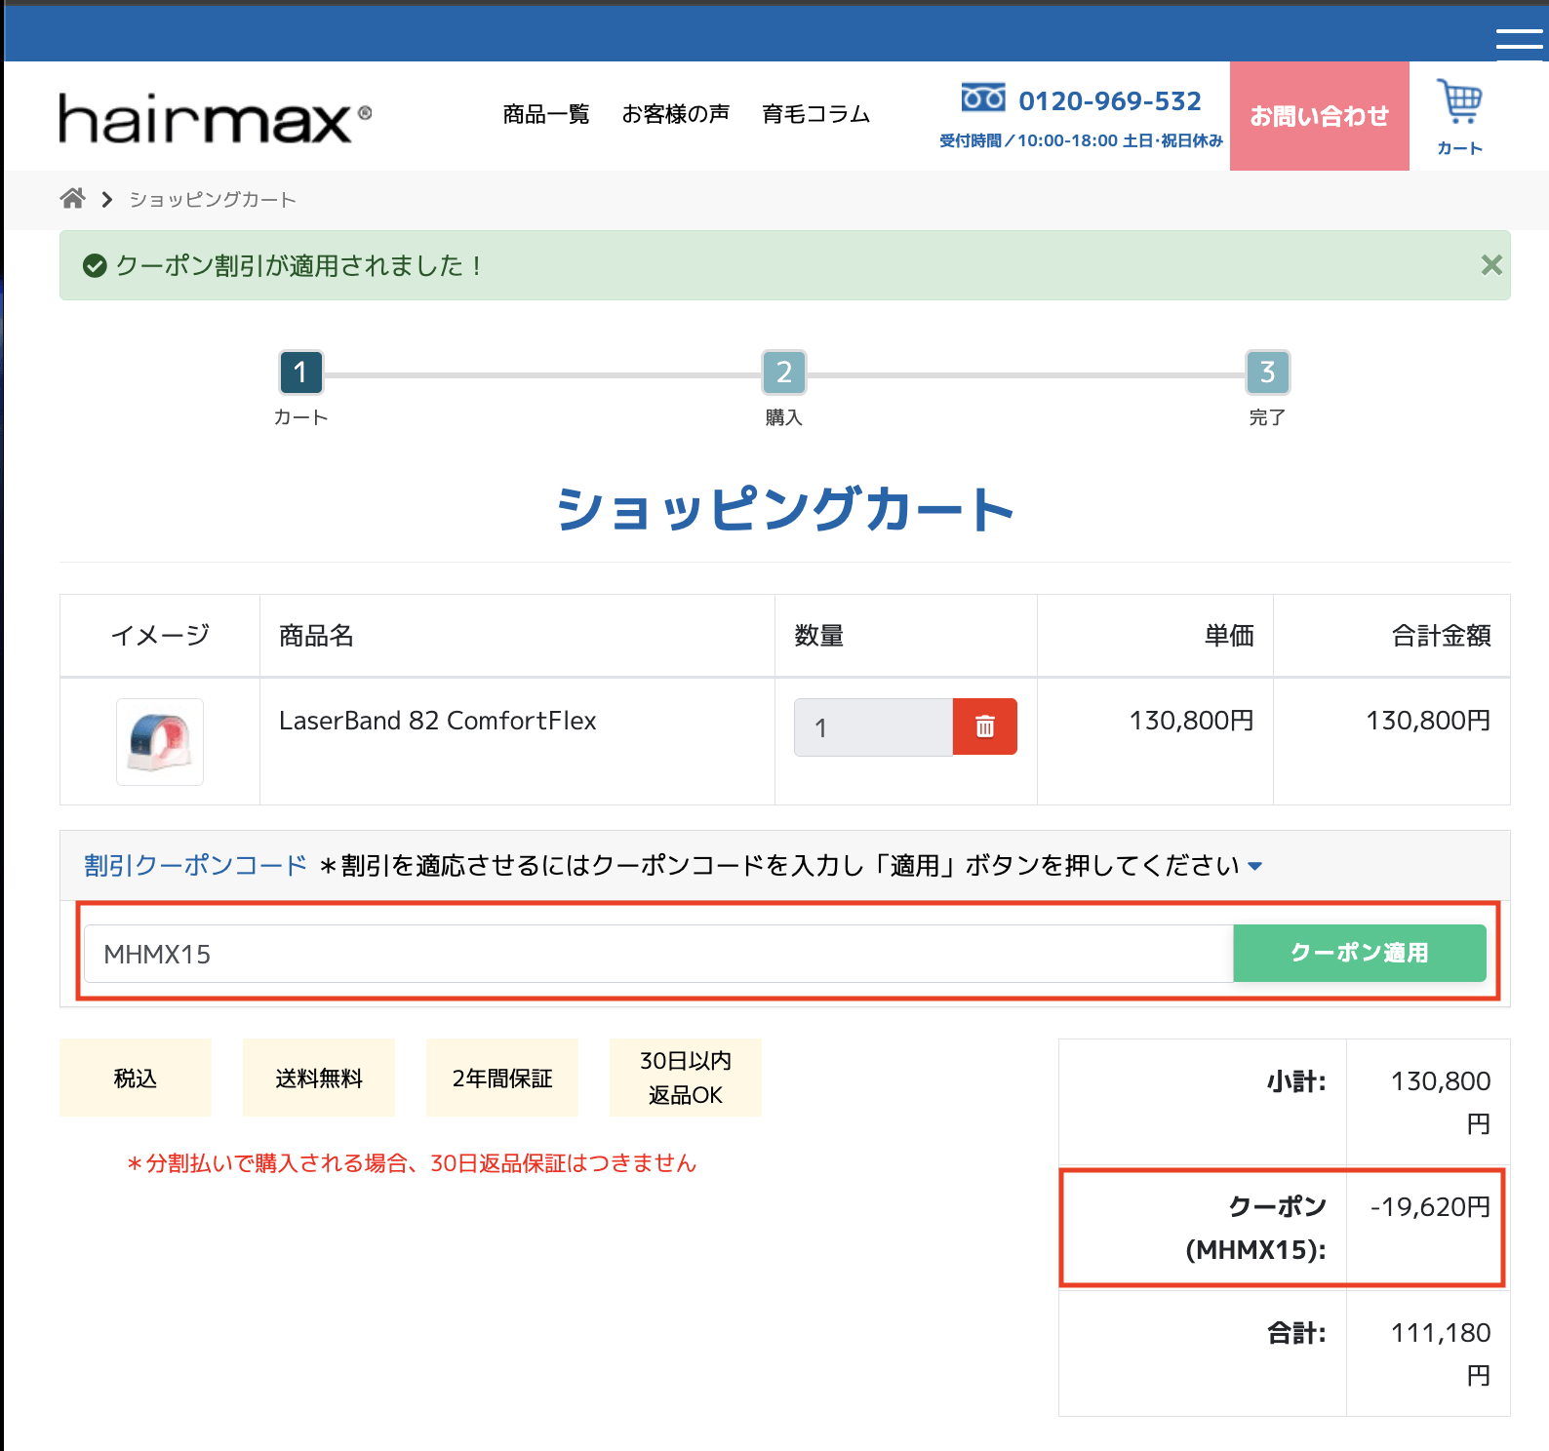Screen dimensions: 1549x1451
Task: Focus the quantity input field
Action: 873,727
